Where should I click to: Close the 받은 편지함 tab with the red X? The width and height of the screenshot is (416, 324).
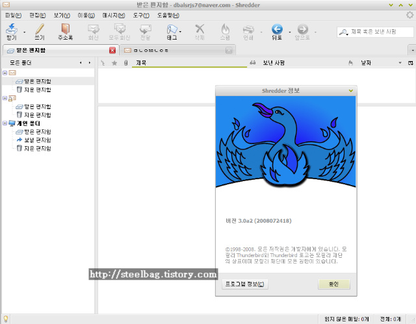(x=112, y=50)
